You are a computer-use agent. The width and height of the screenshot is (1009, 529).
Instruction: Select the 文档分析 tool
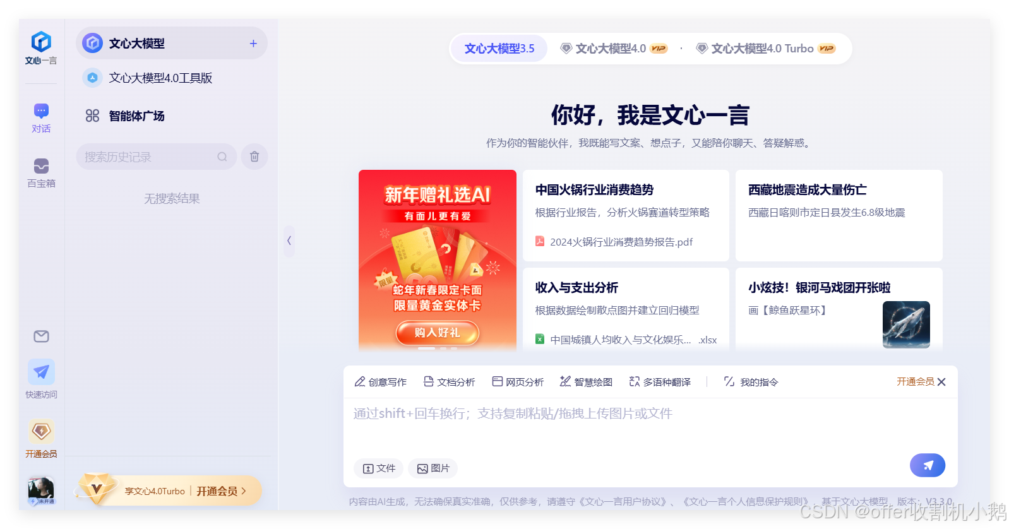[x=449, y=382]
